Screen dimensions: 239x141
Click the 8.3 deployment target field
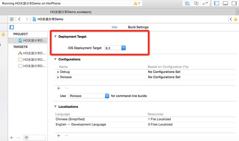click(x=113, y=48)
